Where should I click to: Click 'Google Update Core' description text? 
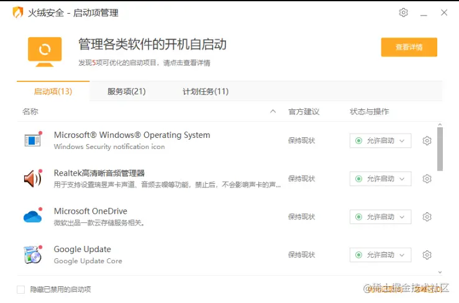point(88,261)
